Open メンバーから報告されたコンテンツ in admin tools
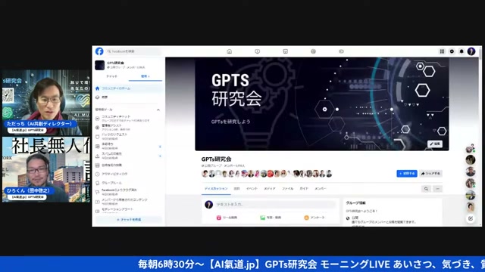 (128, 202)
